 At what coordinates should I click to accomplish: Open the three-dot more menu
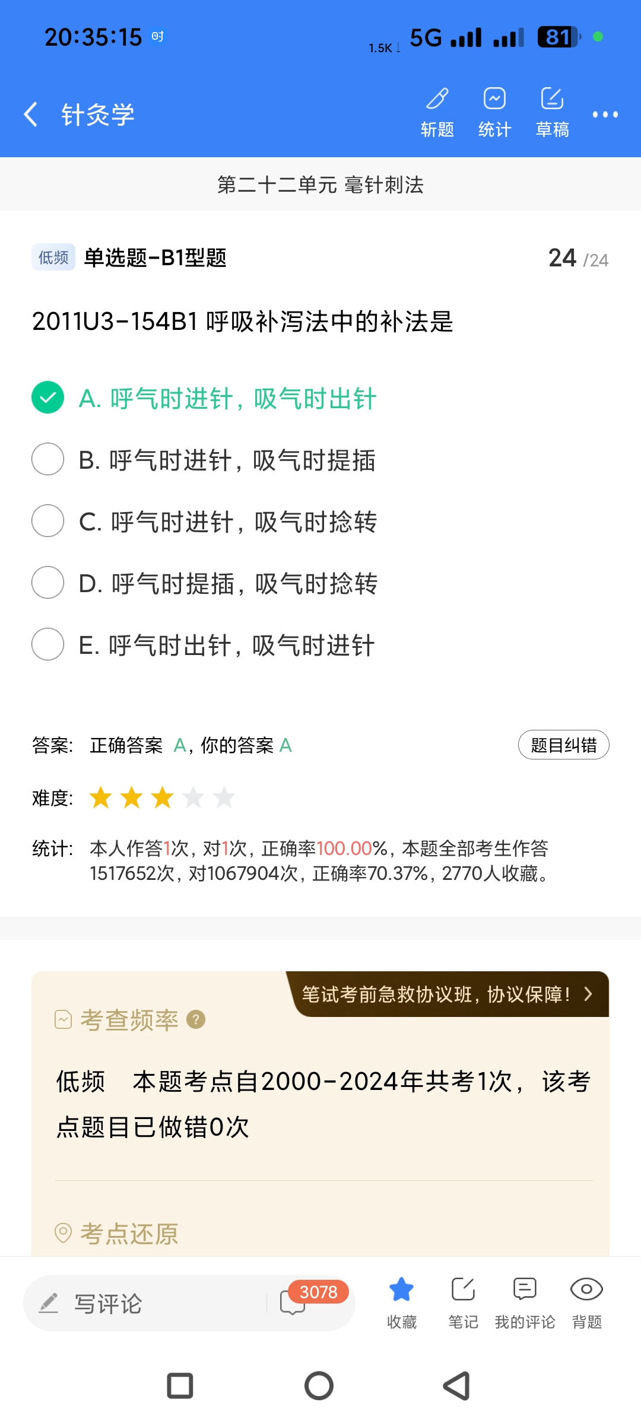pyautogui.click(x=605, y=115)
